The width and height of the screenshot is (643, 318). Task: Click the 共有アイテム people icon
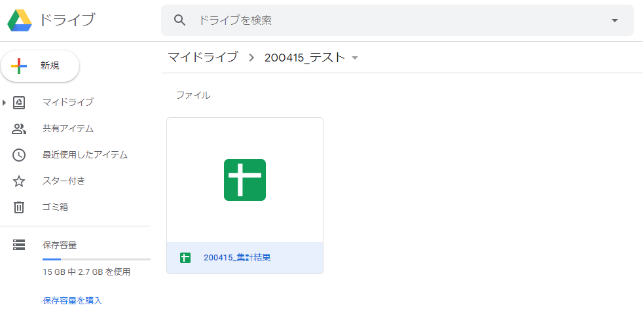(19, 129)
